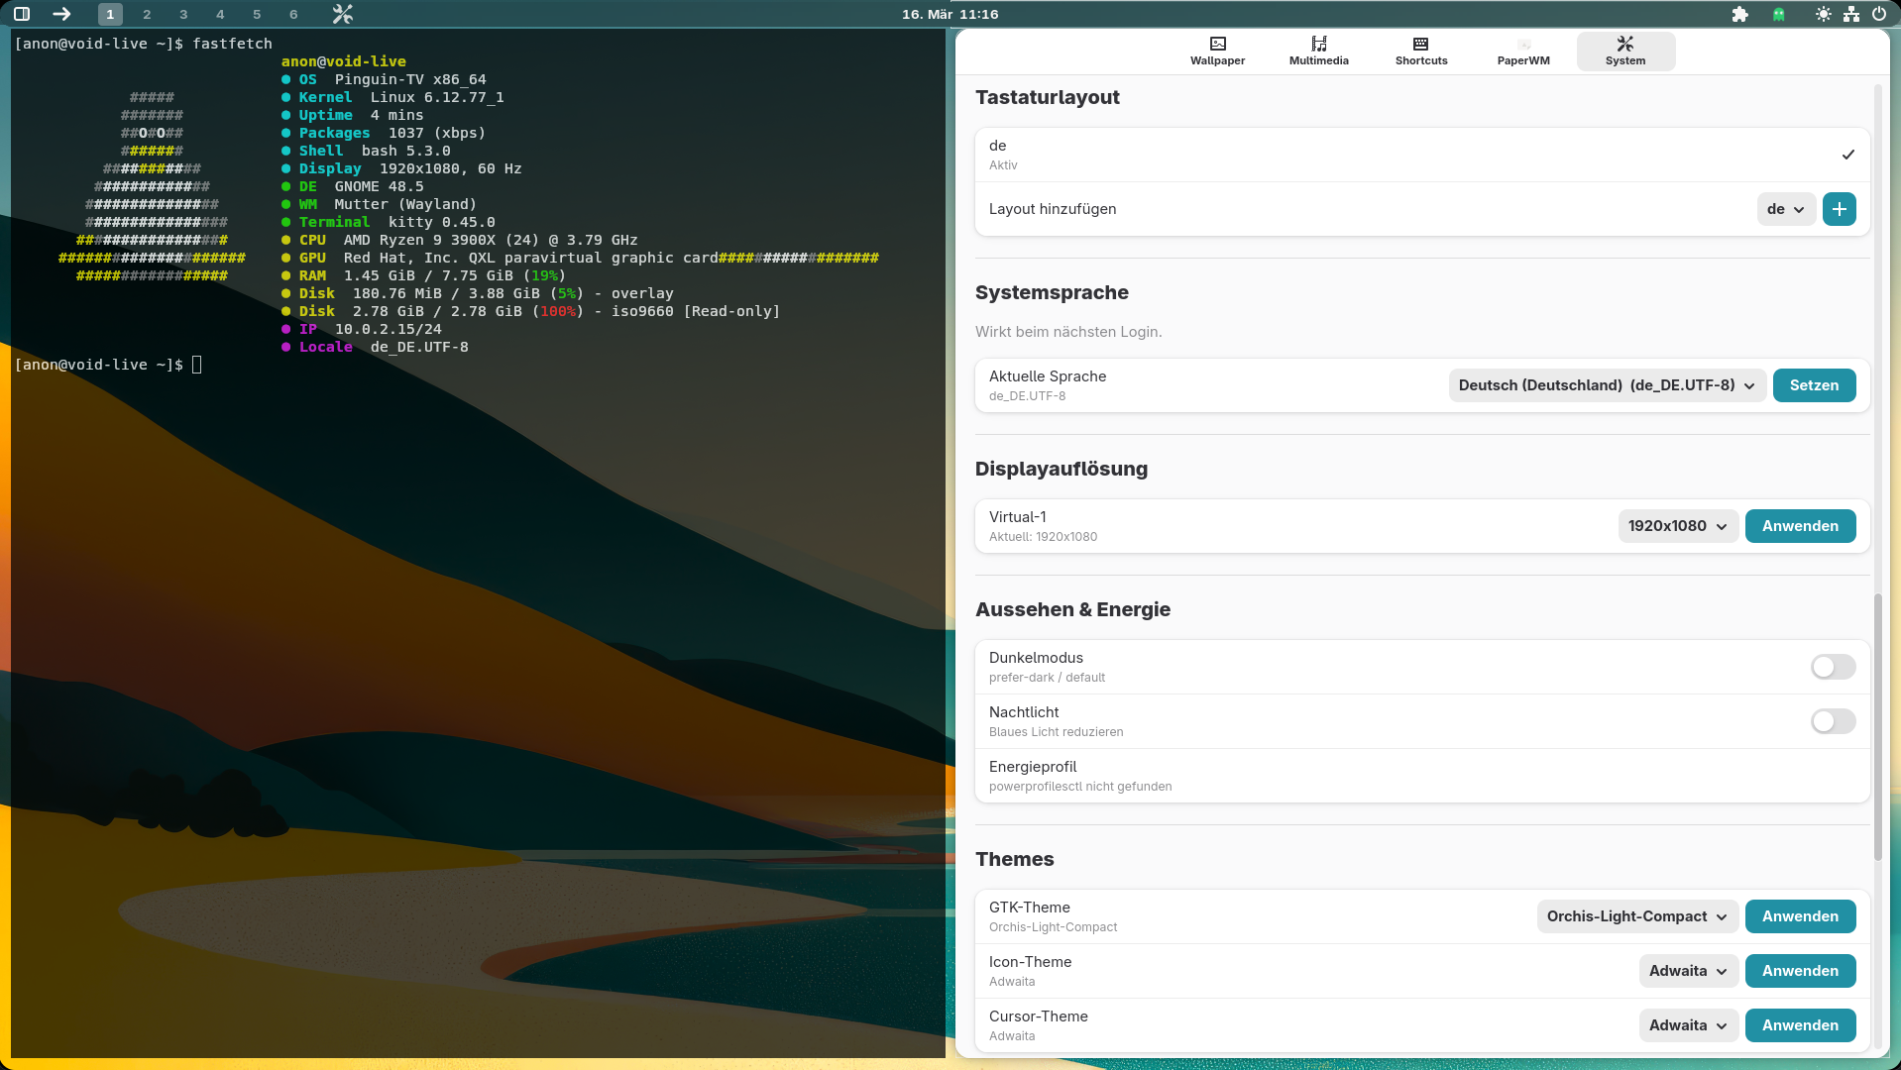Click the power icon in top bar
This screenshot has height=1070, width=1901.
coord(1878,14)
